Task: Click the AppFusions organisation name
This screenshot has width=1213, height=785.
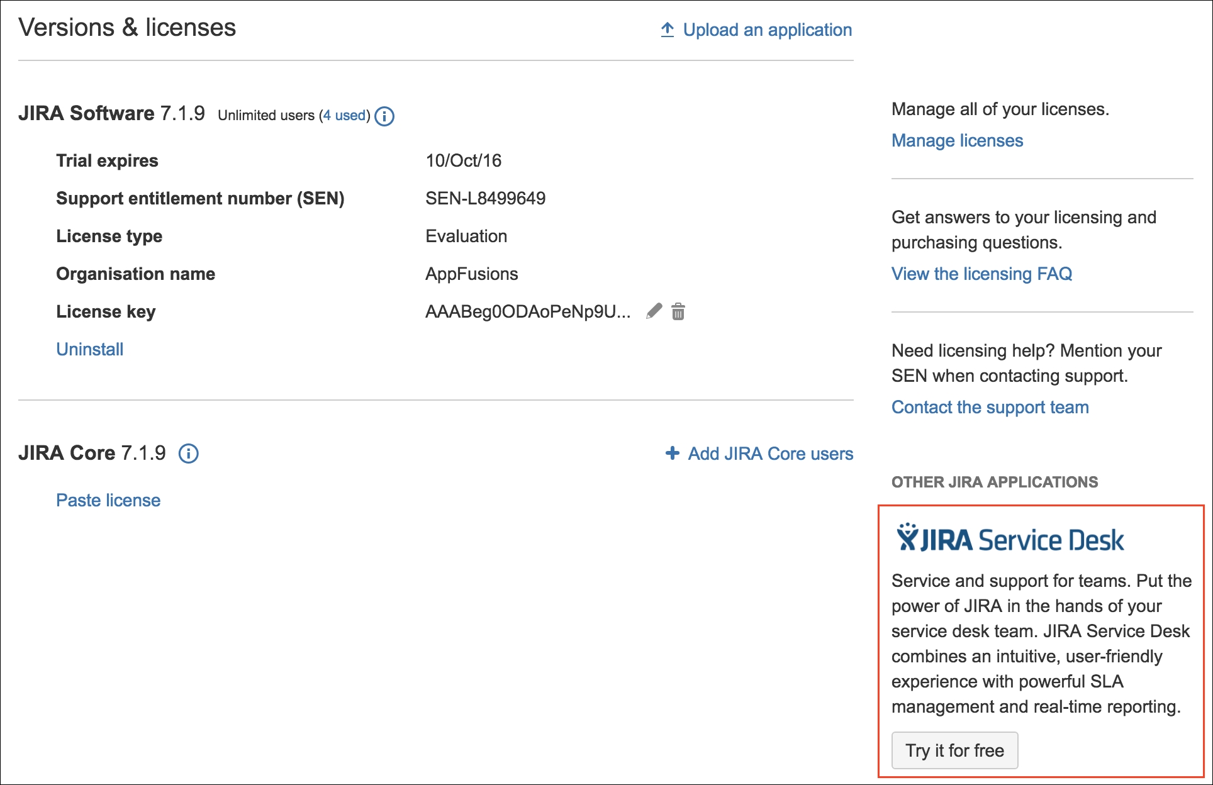Action: 472,274
